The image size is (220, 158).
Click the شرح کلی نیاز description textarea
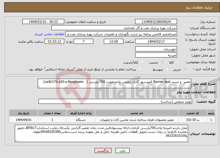pos(114,83)
